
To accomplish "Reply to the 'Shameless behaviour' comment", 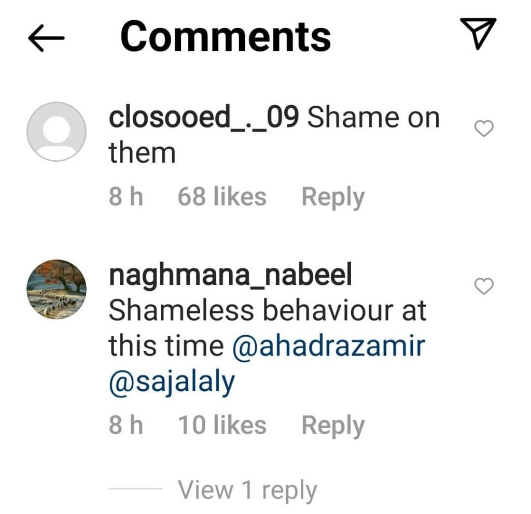I will [x=333, y=426].
